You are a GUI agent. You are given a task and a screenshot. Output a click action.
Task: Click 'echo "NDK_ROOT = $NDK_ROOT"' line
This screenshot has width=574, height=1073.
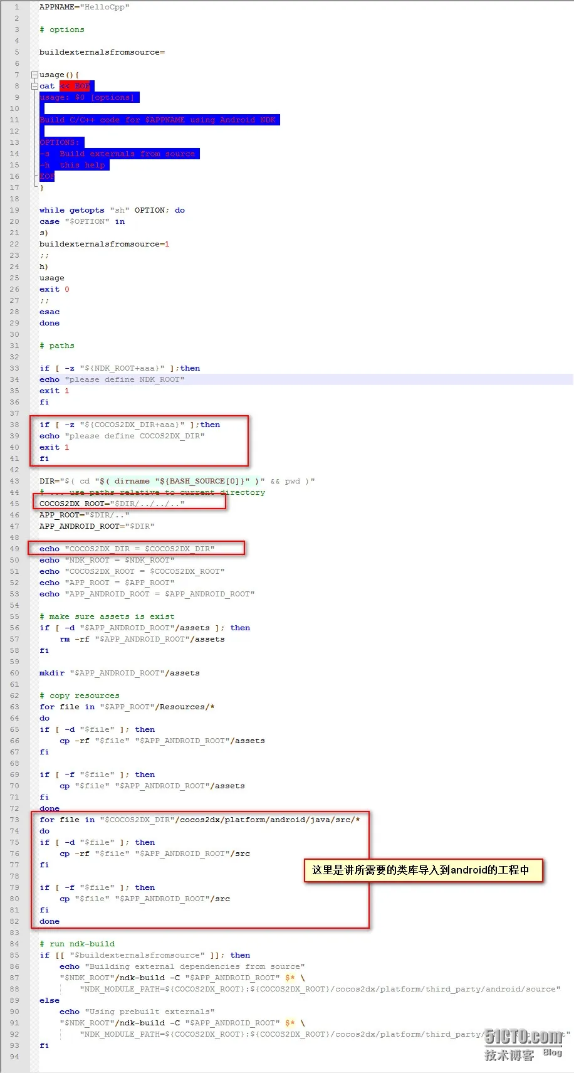click(x=107, y=561)
